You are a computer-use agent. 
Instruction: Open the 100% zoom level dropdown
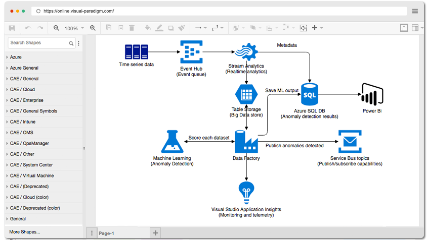coord(74,28)
